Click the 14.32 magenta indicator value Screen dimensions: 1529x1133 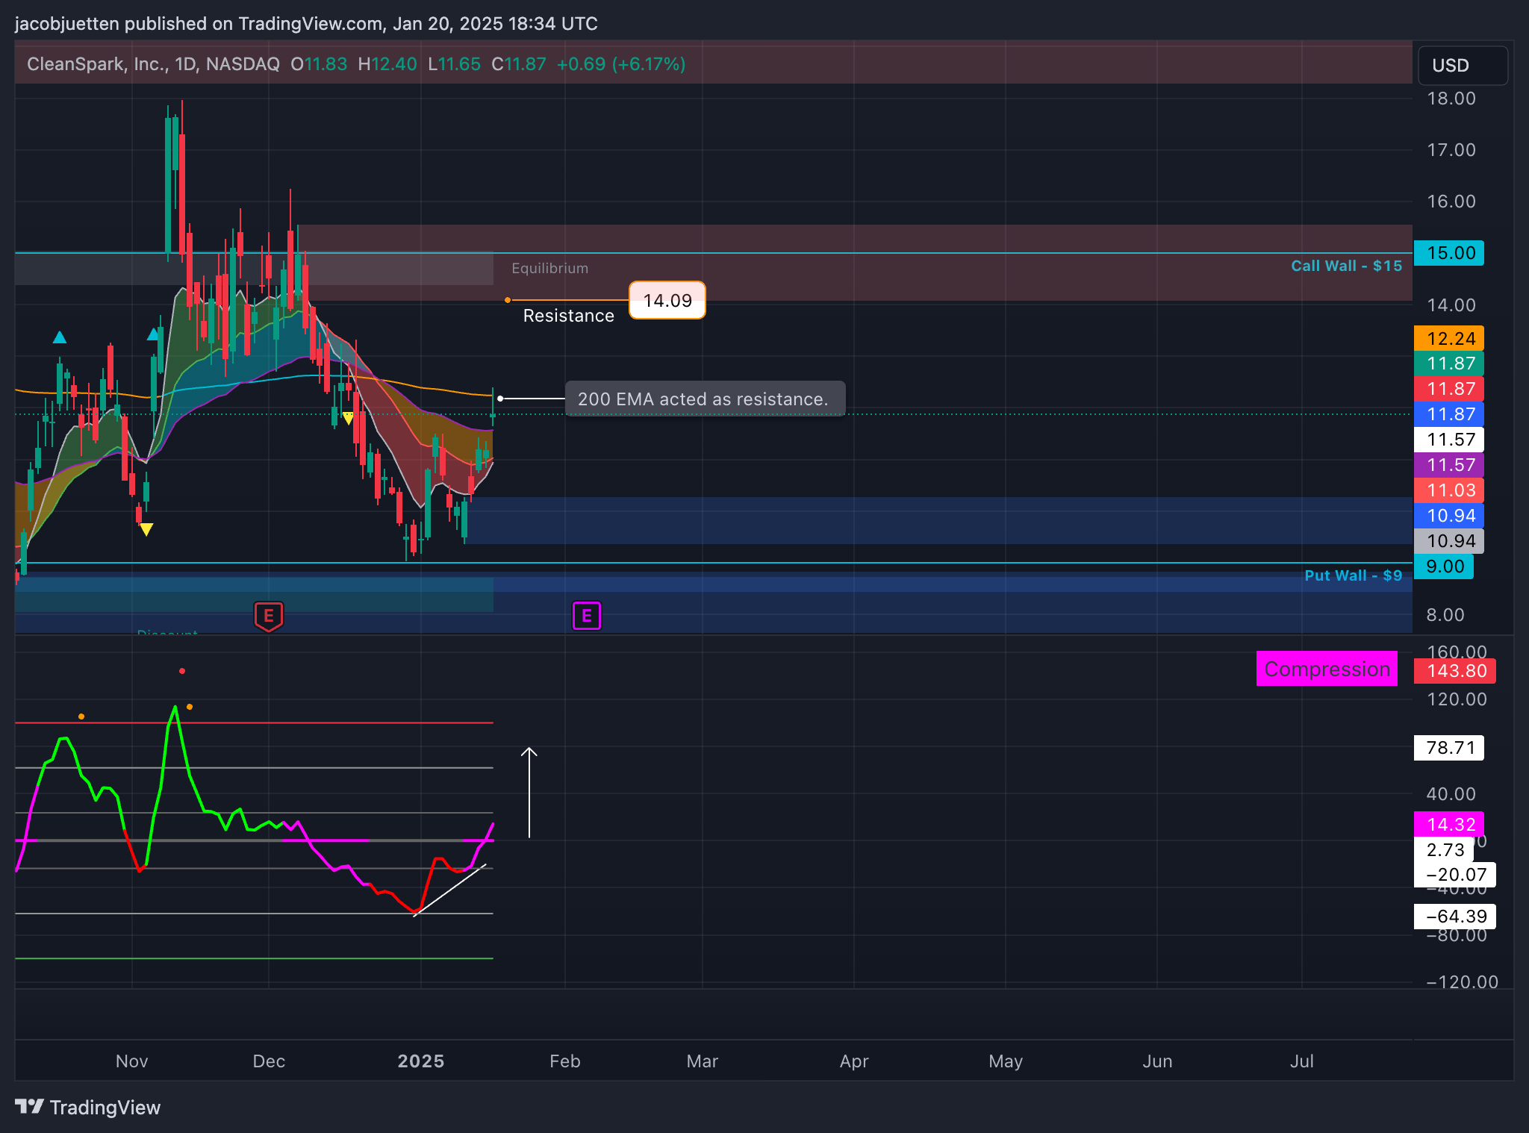click(1449, 825)
